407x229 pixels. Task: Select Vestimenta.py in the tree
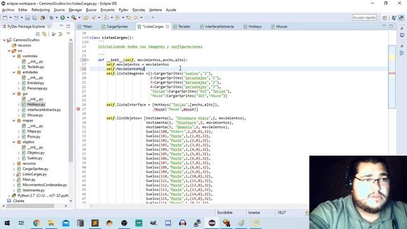tap(34, 190)
